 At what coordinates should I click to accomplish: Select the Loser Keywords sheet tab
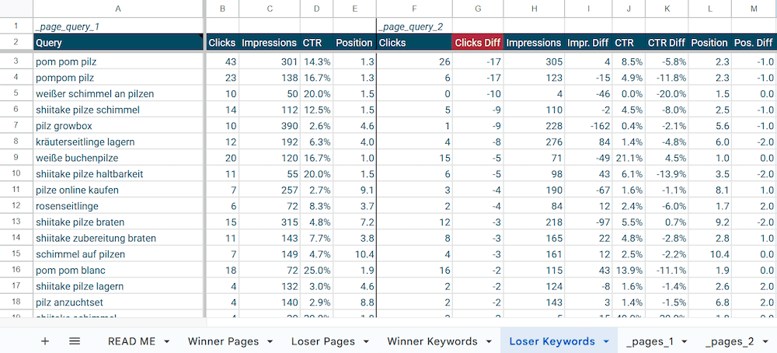[x=552, y=341]
